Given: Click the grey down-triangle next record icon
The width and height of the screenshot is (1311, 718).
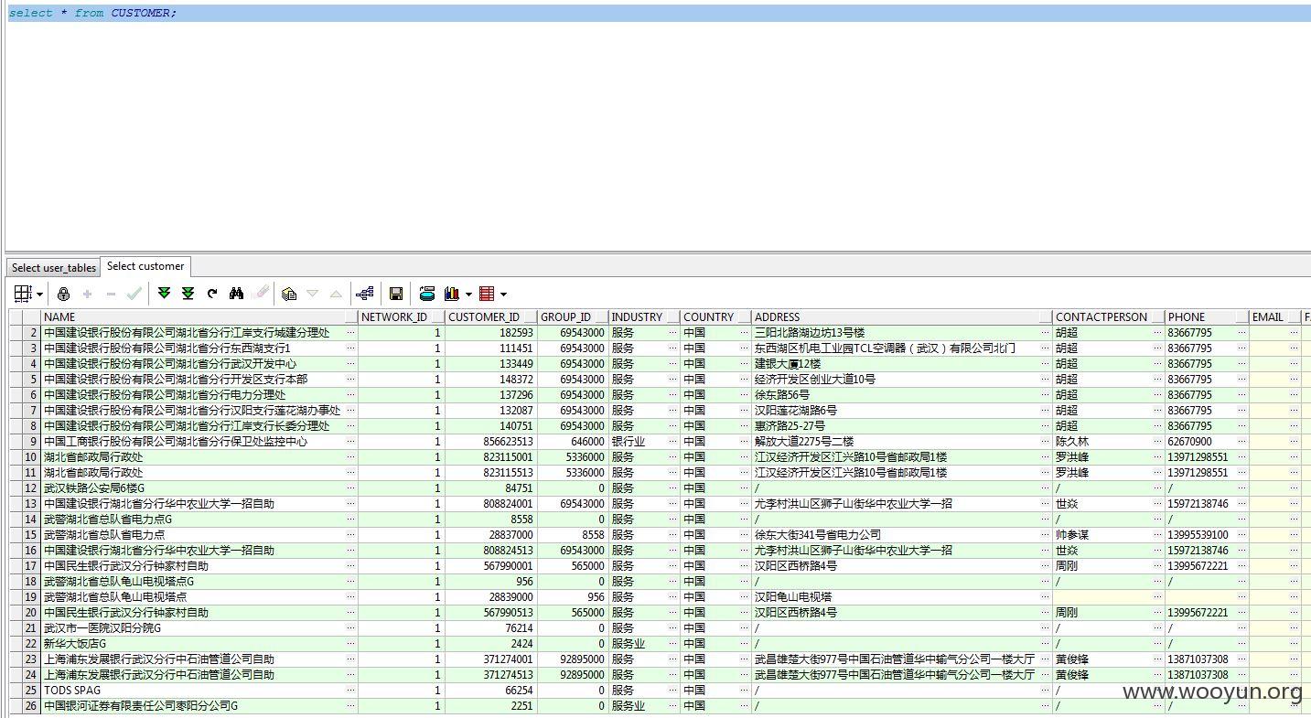Looking at the screenshot, I should [312, 294].
